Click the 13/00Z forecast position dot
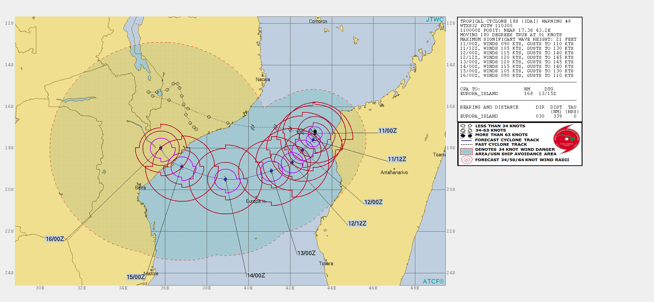The image size is (654, 302). coord(271,171)
